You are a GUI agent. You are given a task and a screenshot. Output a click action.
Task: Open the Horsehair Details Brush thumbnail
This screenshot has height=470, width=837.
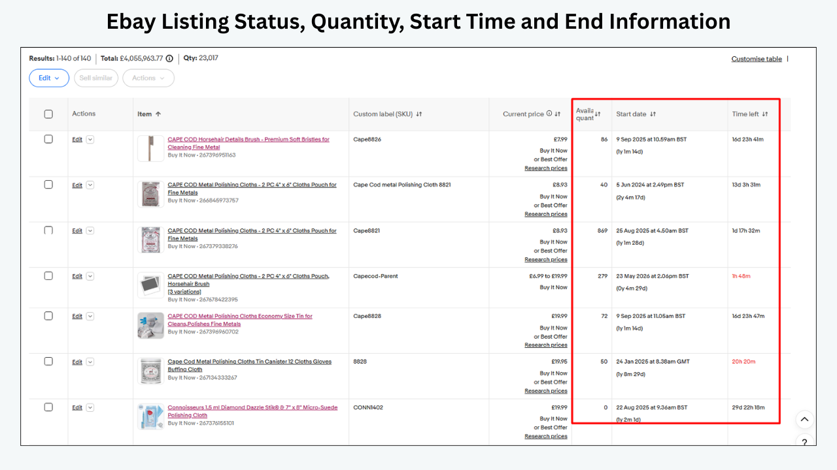[x=150, y=148]
